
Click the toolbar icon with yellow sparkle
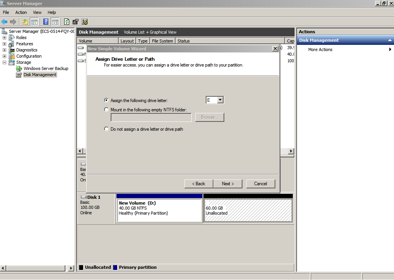[x=85, y=22]
